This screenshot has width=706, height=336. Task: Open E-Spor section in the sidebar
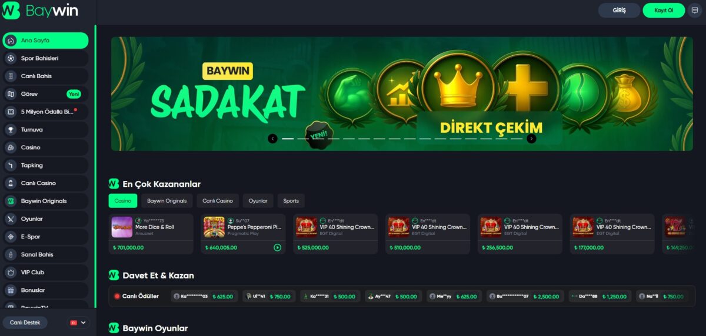click(x=45, y=237)
